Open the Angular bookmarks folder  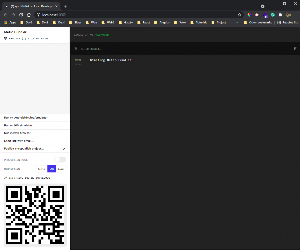(x=162, y=22)
